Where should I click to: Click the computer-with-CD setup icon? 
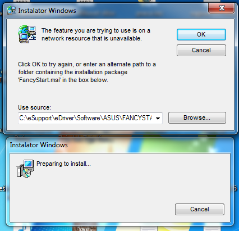click(x=26, y=169)
